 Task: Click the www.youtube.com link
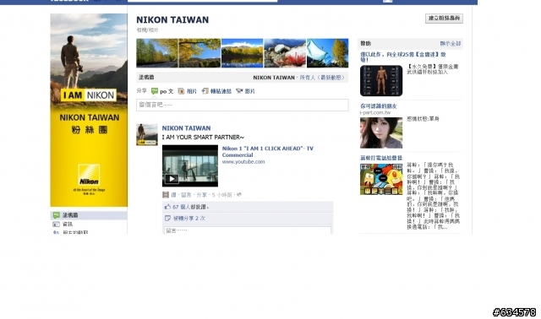(x=243, y=161)
